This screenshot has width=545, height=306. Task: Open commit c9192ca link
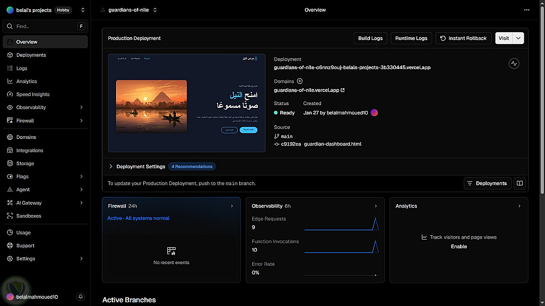tap(290, 144)
